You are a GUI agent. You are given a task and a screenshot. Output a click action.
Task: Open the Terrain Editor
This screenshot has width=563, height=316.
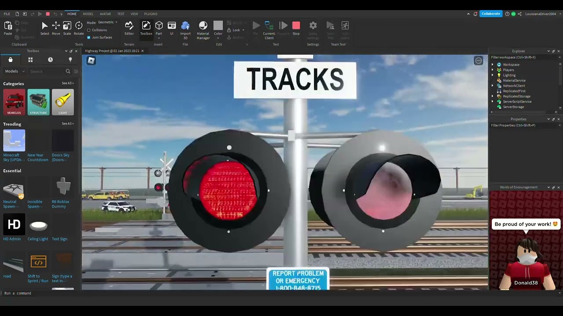(x=129, y=29)
